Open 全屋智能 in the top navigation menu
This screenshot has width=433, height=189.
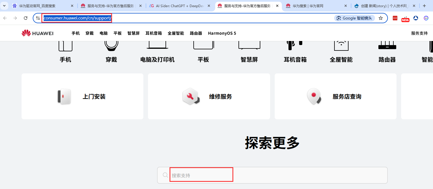176,33
